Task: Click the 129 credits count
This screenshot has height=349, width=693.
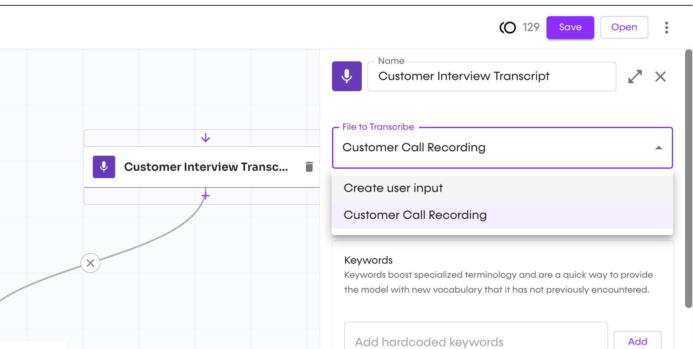Action: (x=531, y=27)
